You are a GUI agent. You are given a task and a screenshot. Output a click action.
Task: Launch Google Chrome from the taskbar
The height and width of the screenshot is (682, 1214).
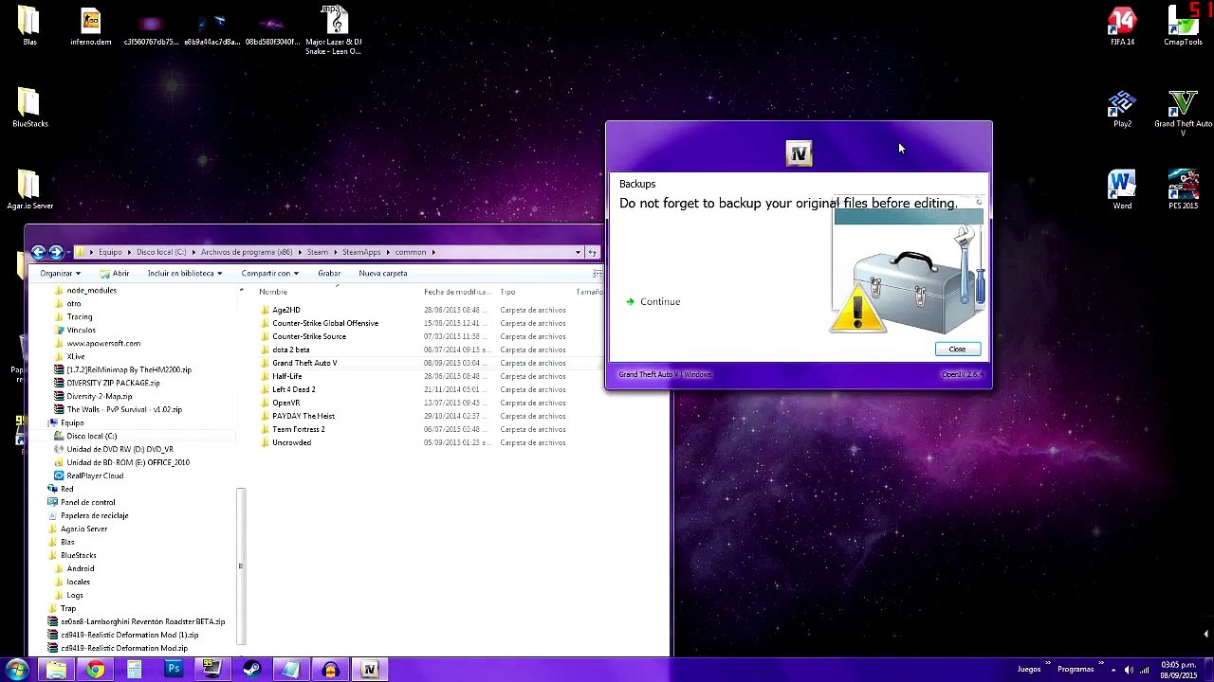pos(95,670)
